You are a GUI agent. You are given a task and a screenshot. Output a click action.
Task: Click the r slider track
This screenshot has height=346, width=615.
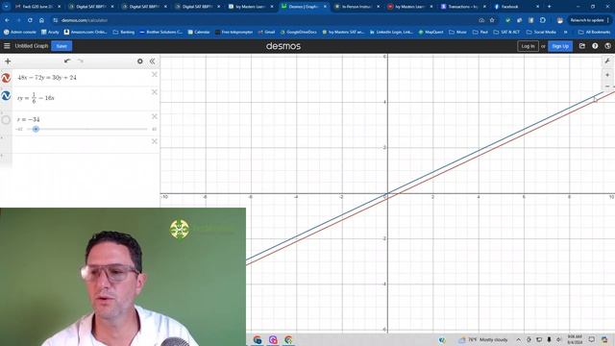[x=87, y=129]
